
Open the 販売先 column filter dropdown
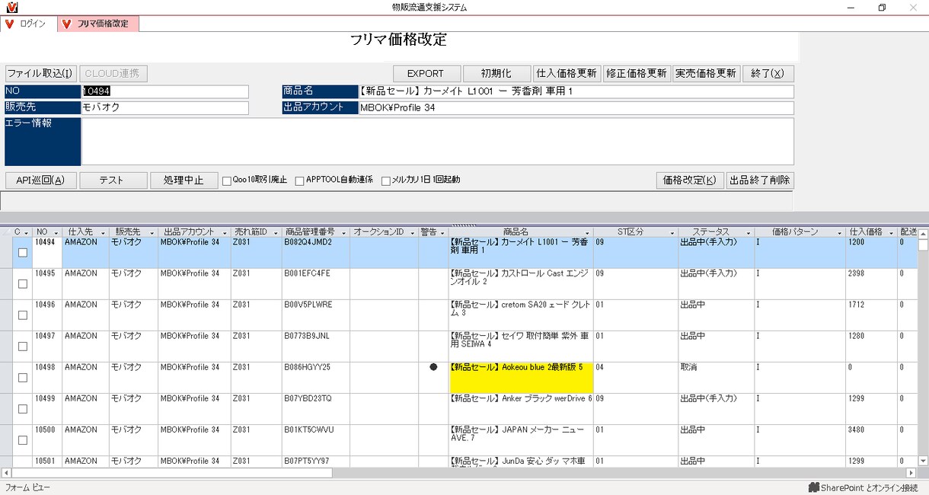pyautogui.click(x=152, y=232)
